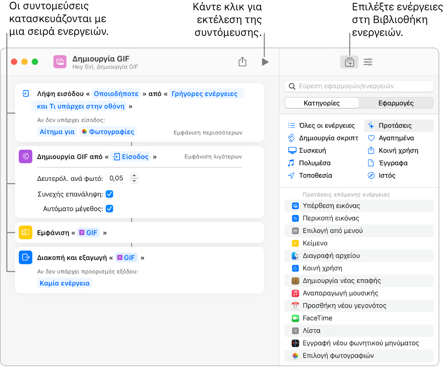
Task: Run the shortcut with the play button
Action: click(x=265, y=62)
